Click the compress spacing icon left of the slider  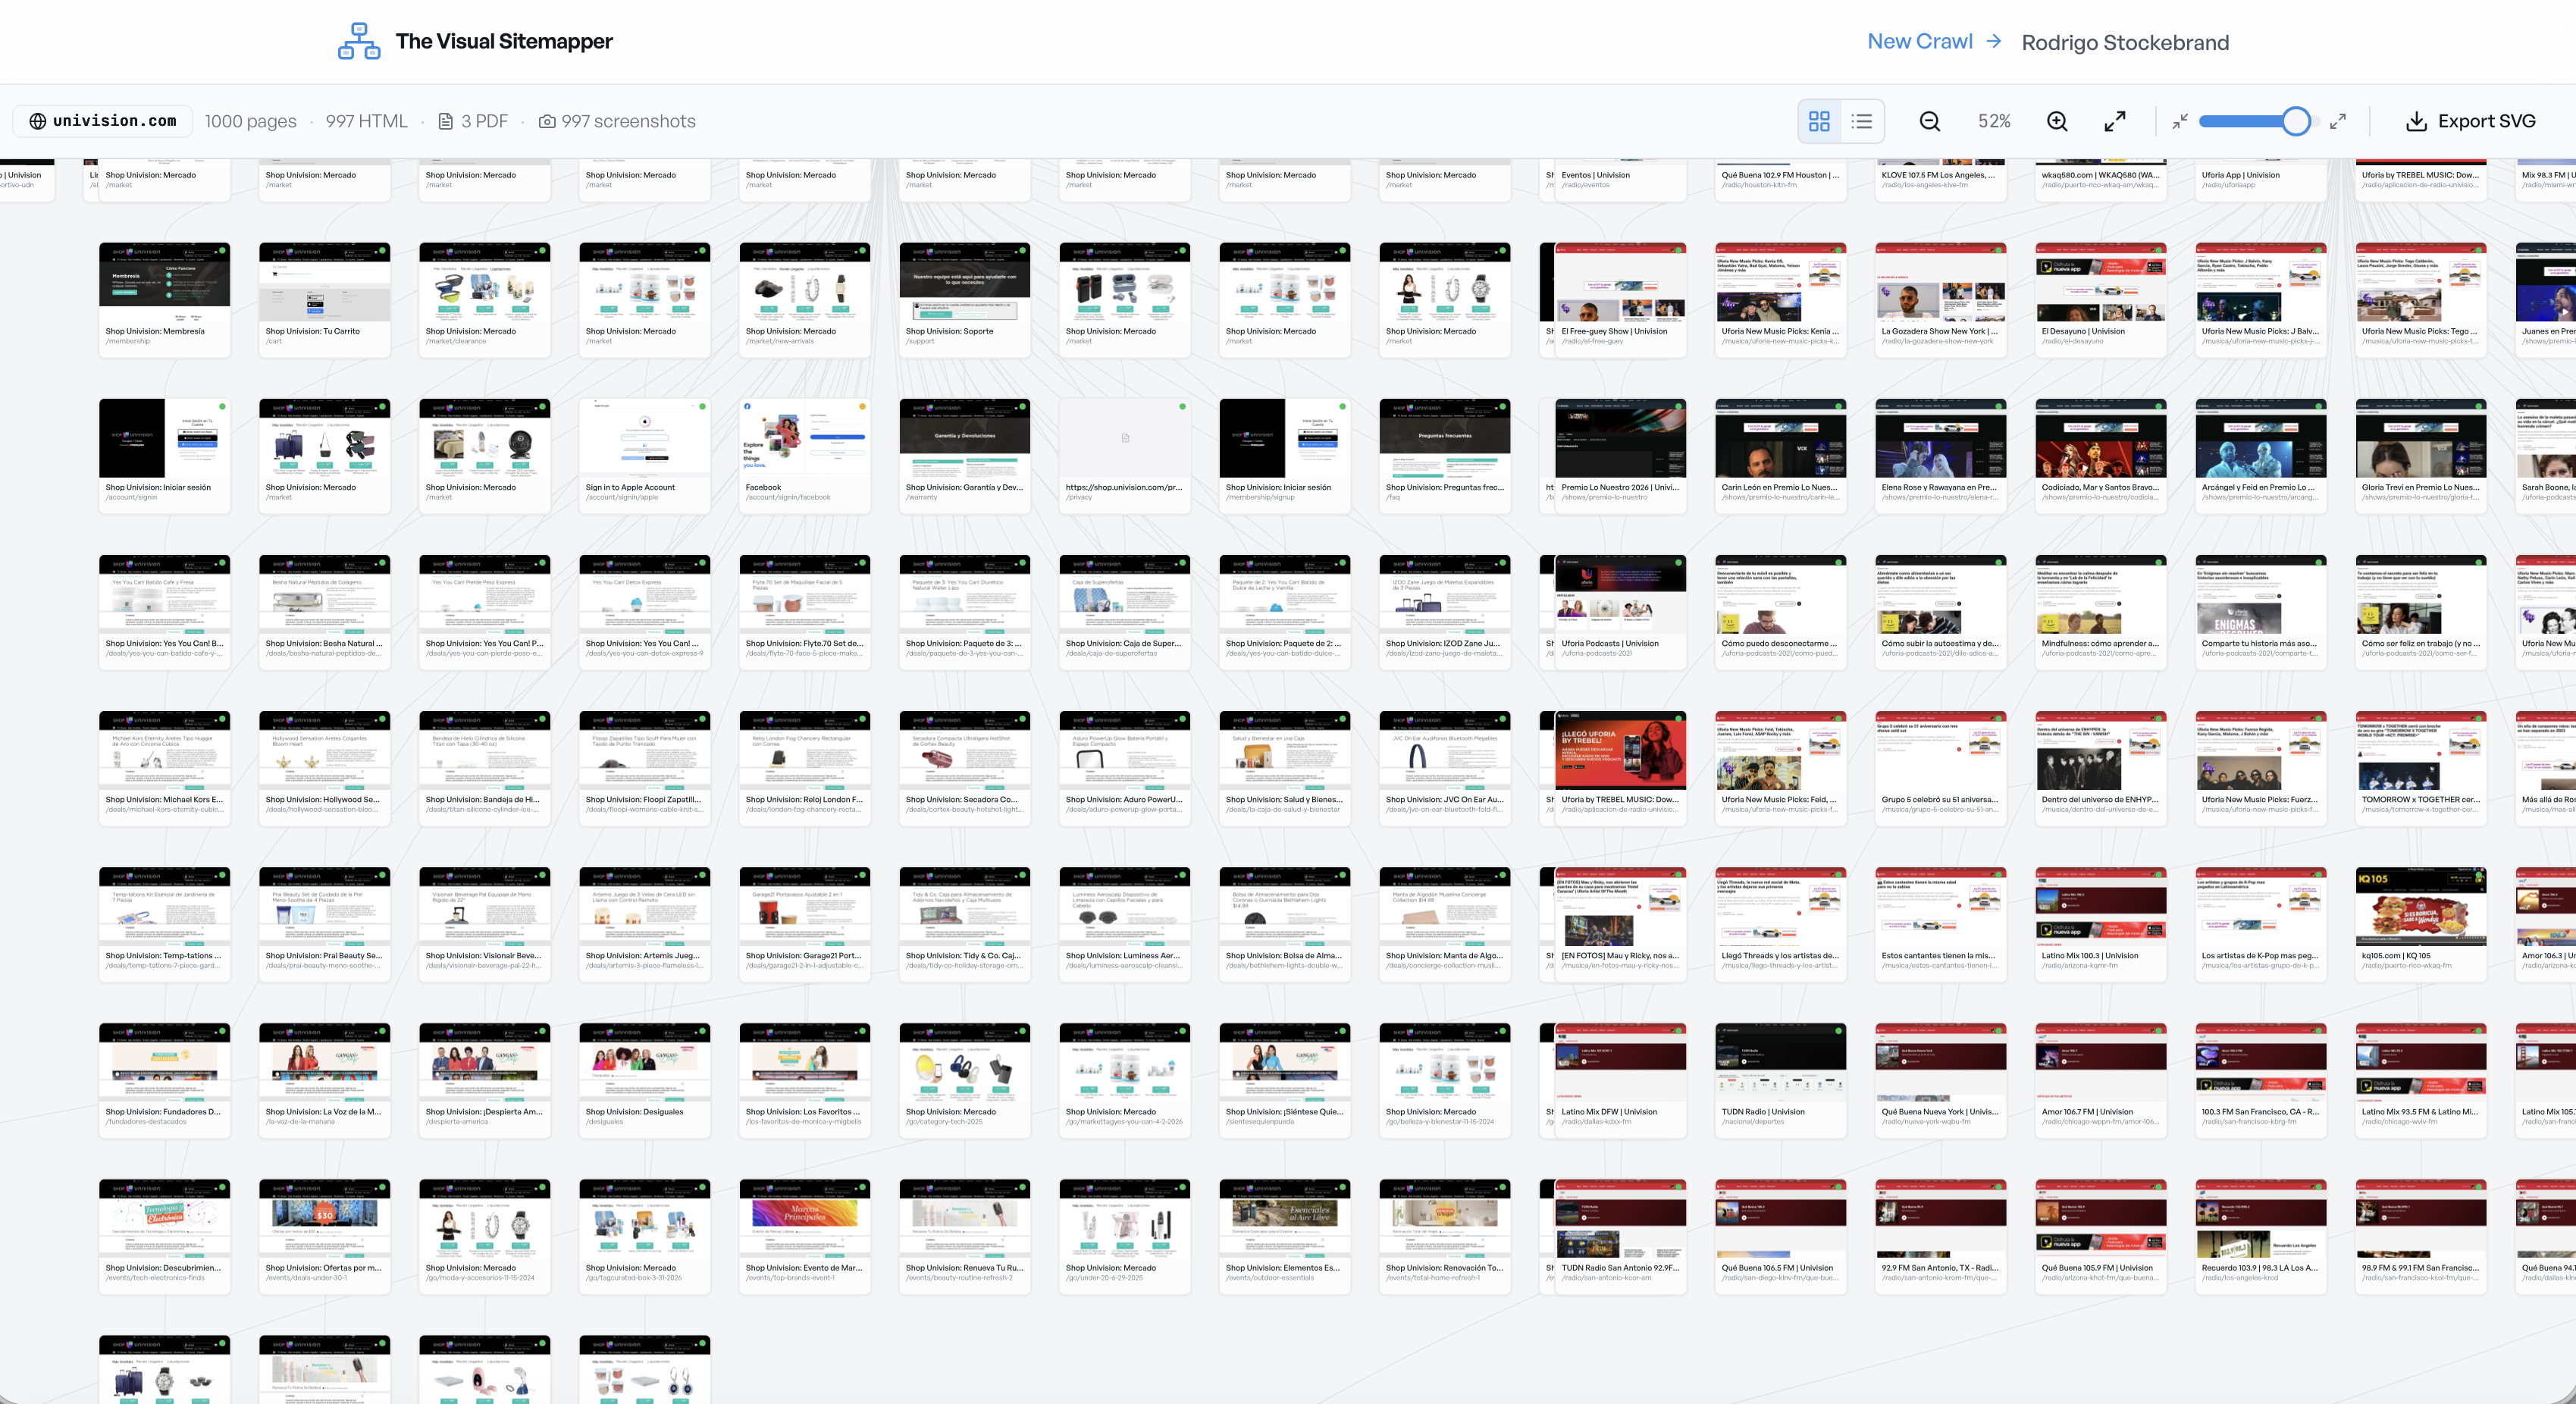point(2180,121)
